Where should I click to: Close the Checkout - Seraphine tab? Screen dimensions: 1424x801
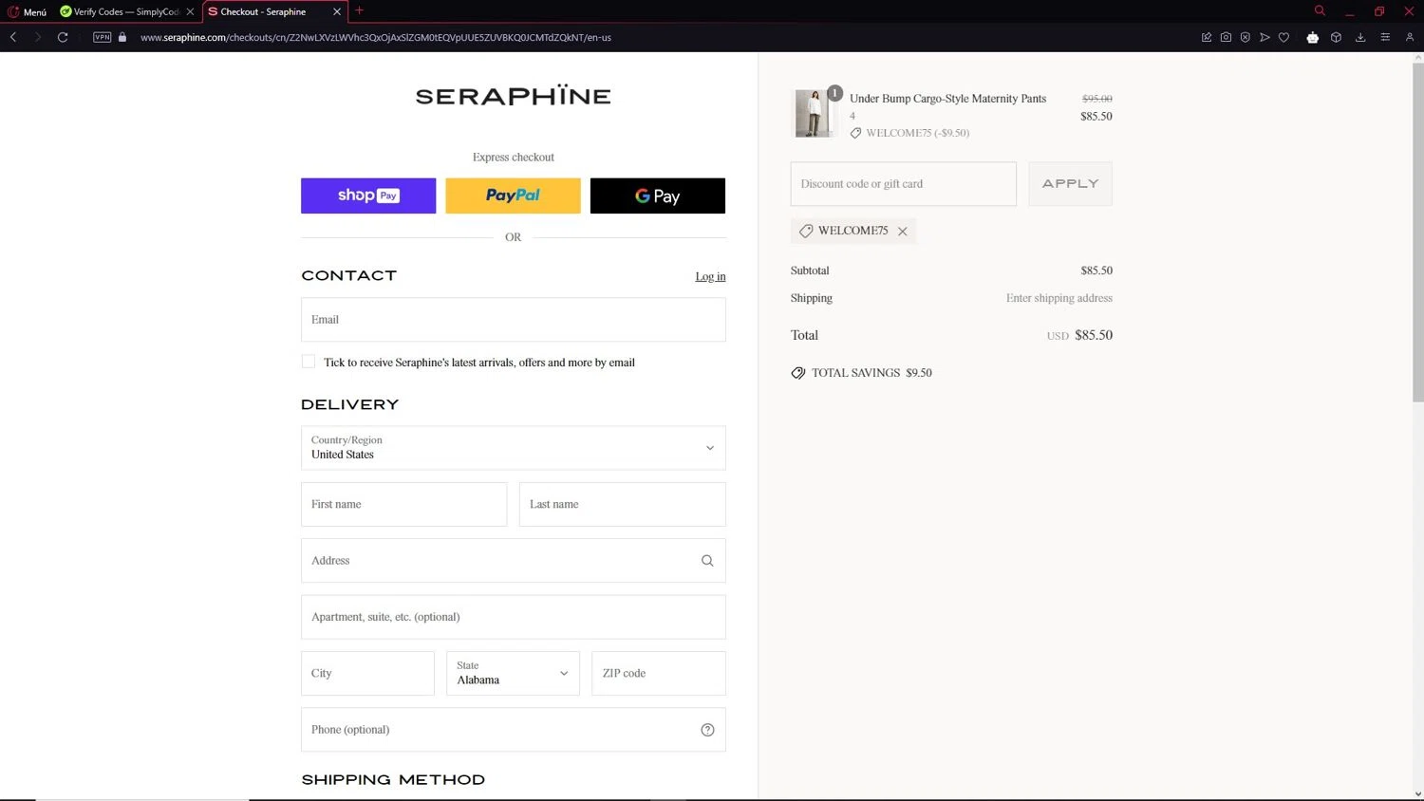tap(337, 11)
